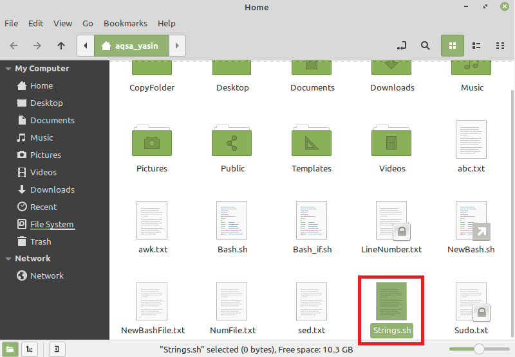Collapse the Network section

(x=8, y=259)
